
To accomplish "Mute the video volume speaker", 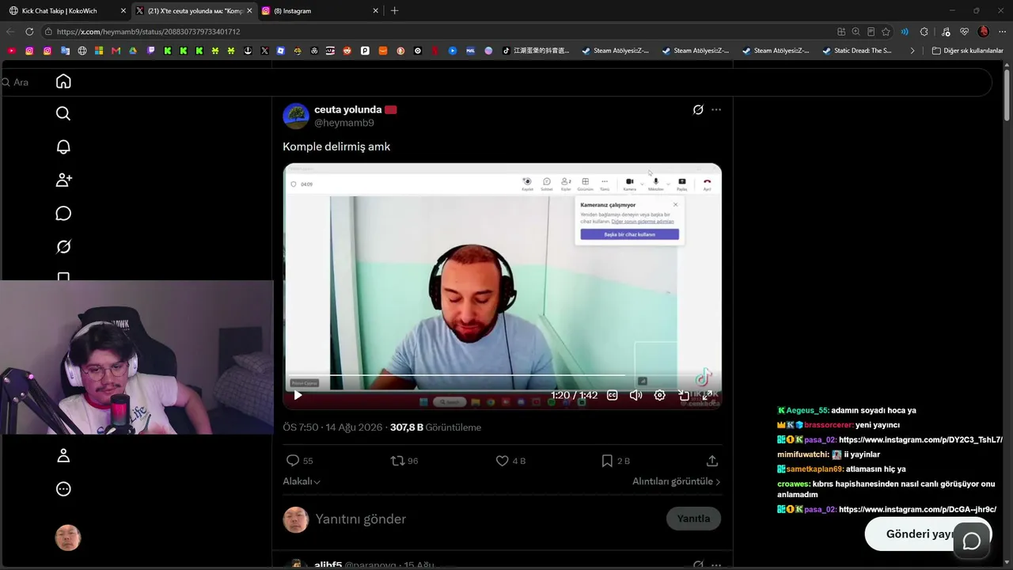I will point(635,395).
